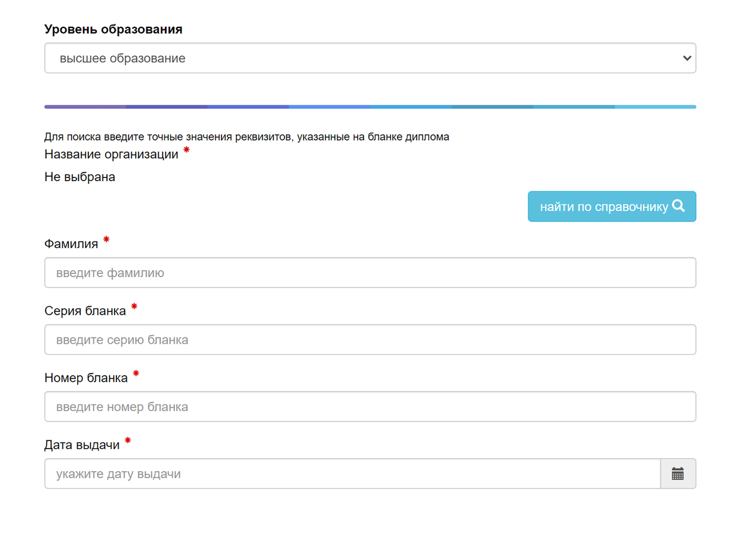Click the magnifier icon in search button
This screenshot has height=536, width=747.
pos(679,206)
